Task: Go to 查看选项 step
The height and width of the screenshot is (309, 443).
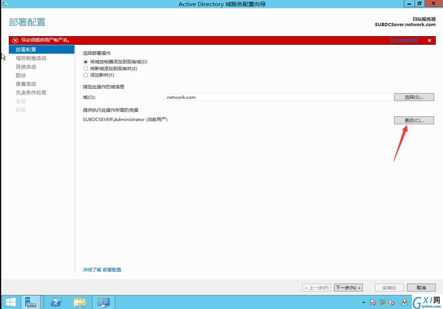Action: (x=26, y=84)
